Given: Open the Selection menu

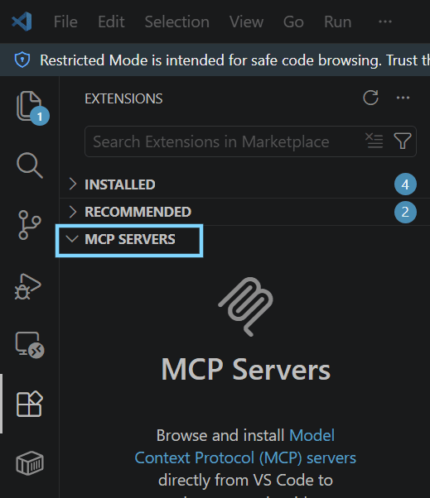Looking at the screenshot, I should 176,22.
